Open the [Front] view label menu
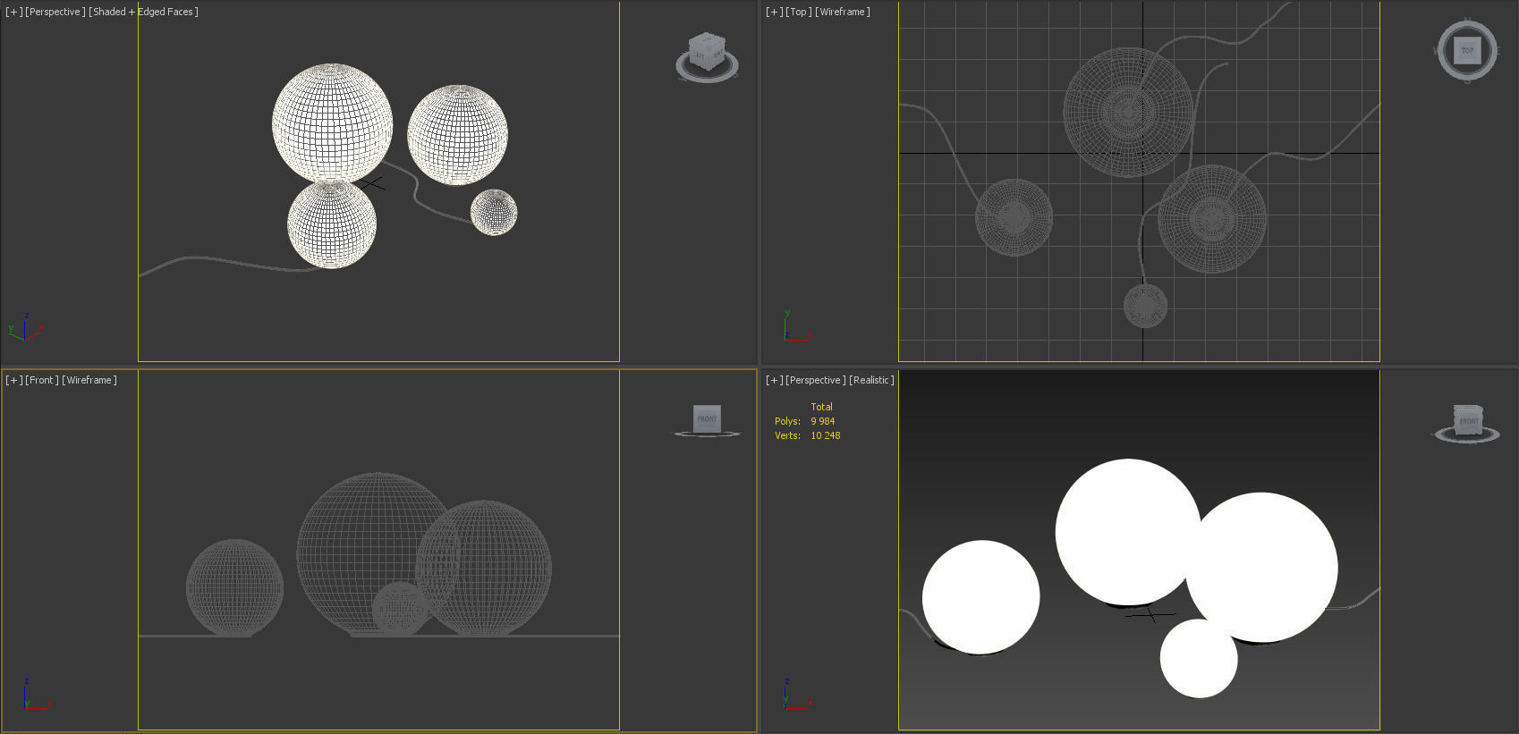Viewport: 1519px width, 734px height. click(x=42, y=380)
